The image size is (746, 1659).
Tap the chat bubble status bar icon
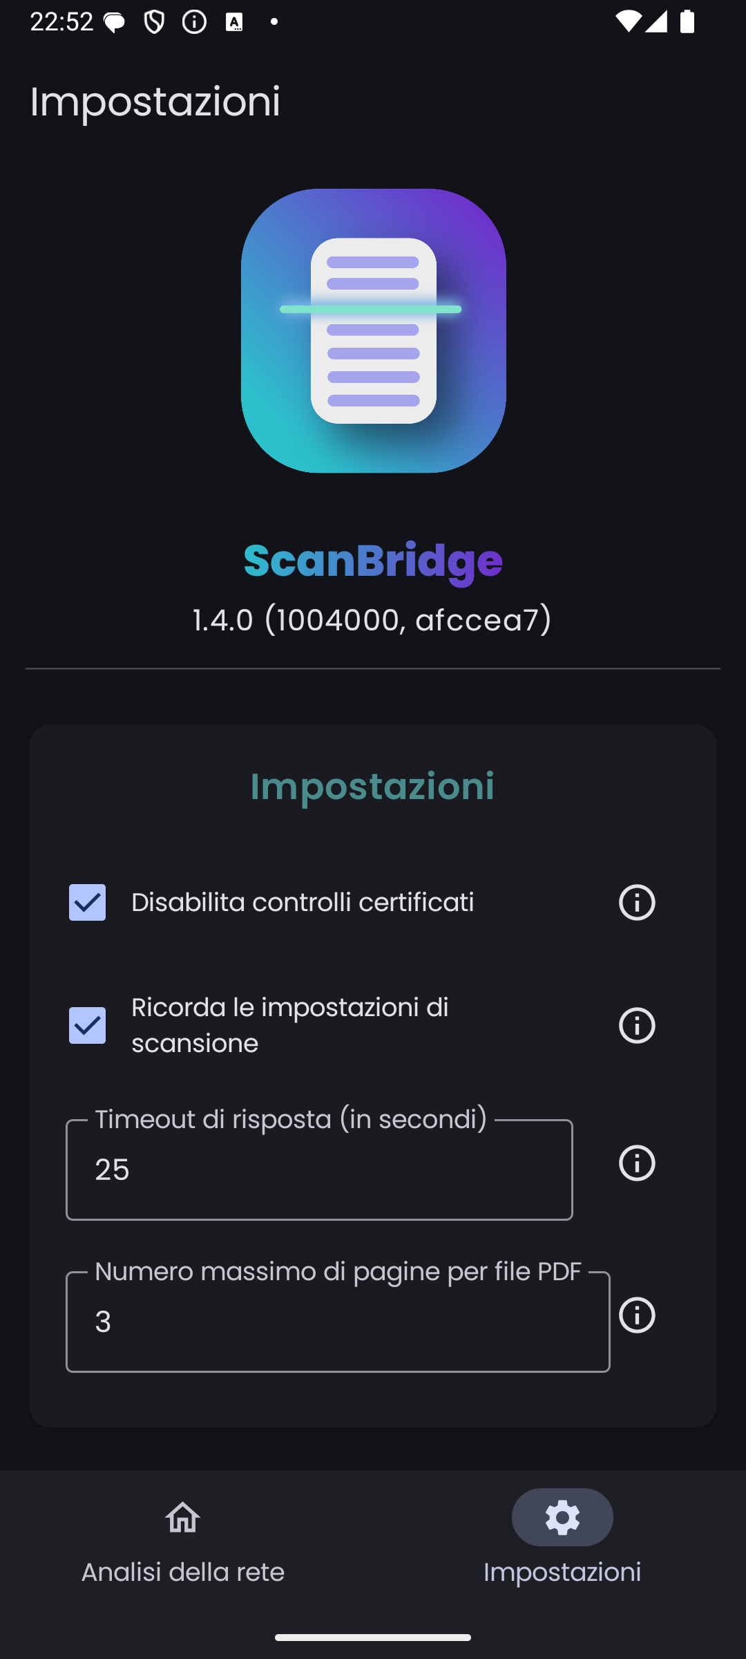pos(115,23)
